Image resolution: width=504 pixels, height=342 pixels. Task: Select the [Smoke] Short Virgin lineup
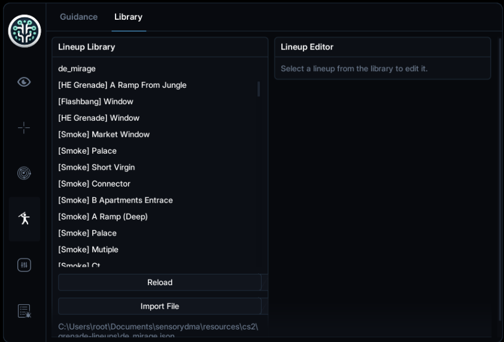[x=96, y=167]
